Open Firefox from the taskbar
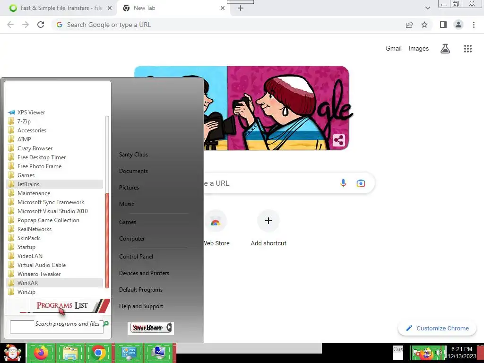This screenshot has height=363, width=484. tap(41, 353)
